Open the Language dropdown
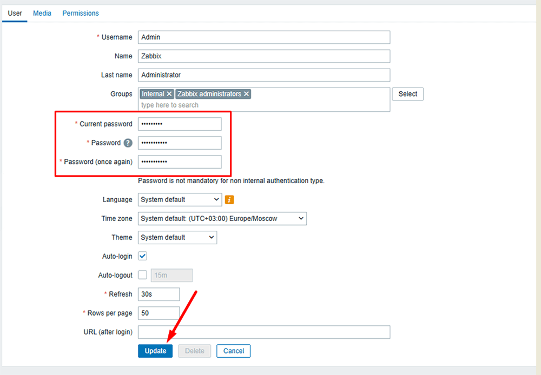The width and height of the screenshot is (541, 375). coord(180,199)
